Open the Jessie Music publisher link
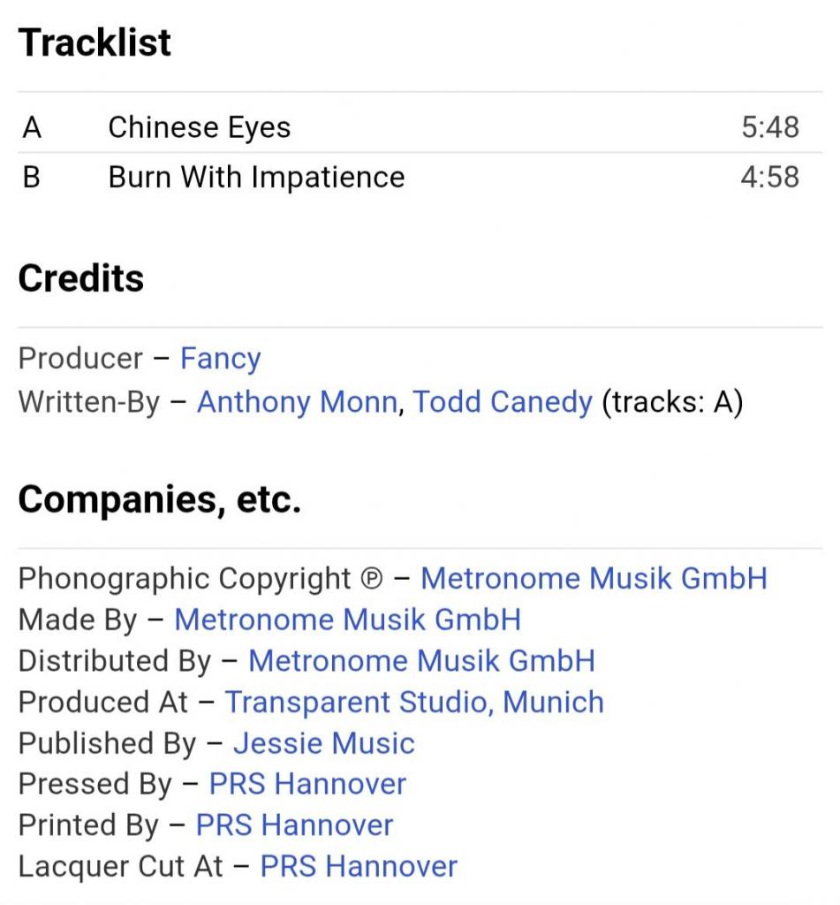 323,743
